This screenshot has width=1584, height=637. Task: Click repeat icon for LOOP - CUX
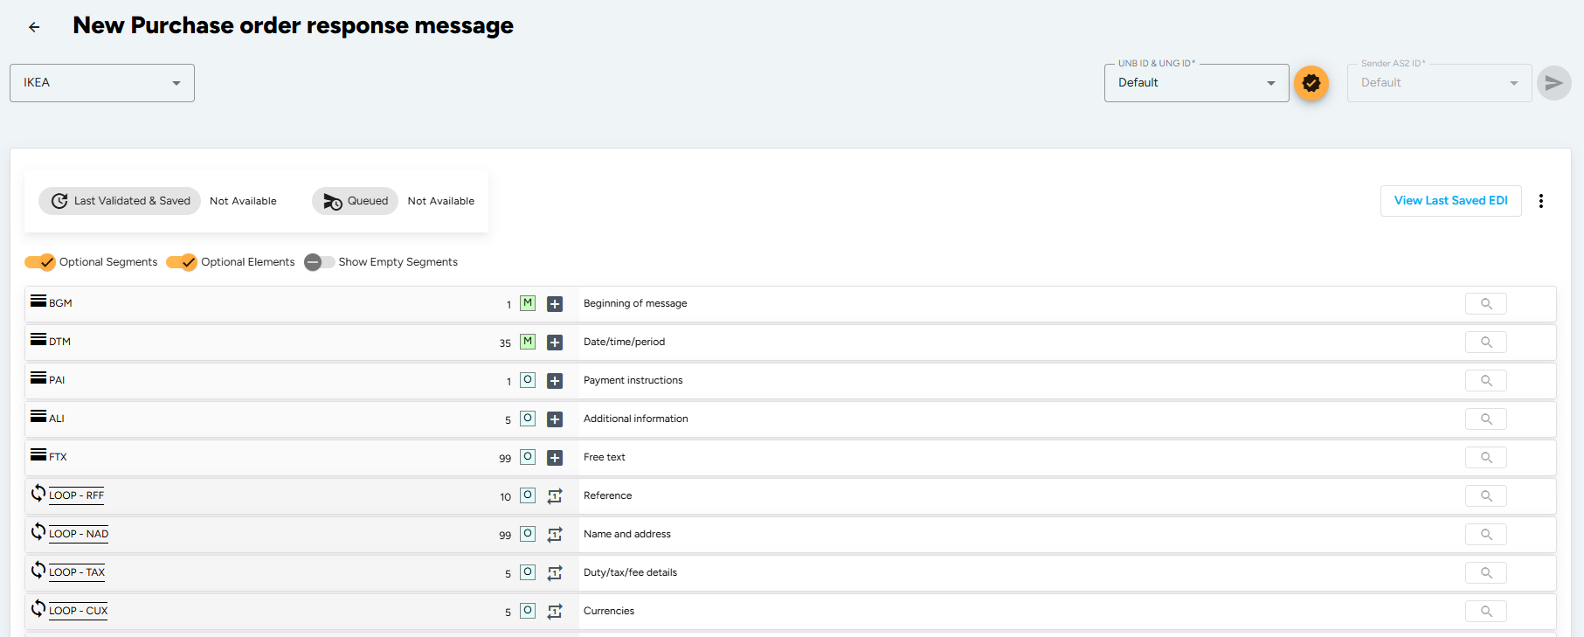(x=555, y=612)
